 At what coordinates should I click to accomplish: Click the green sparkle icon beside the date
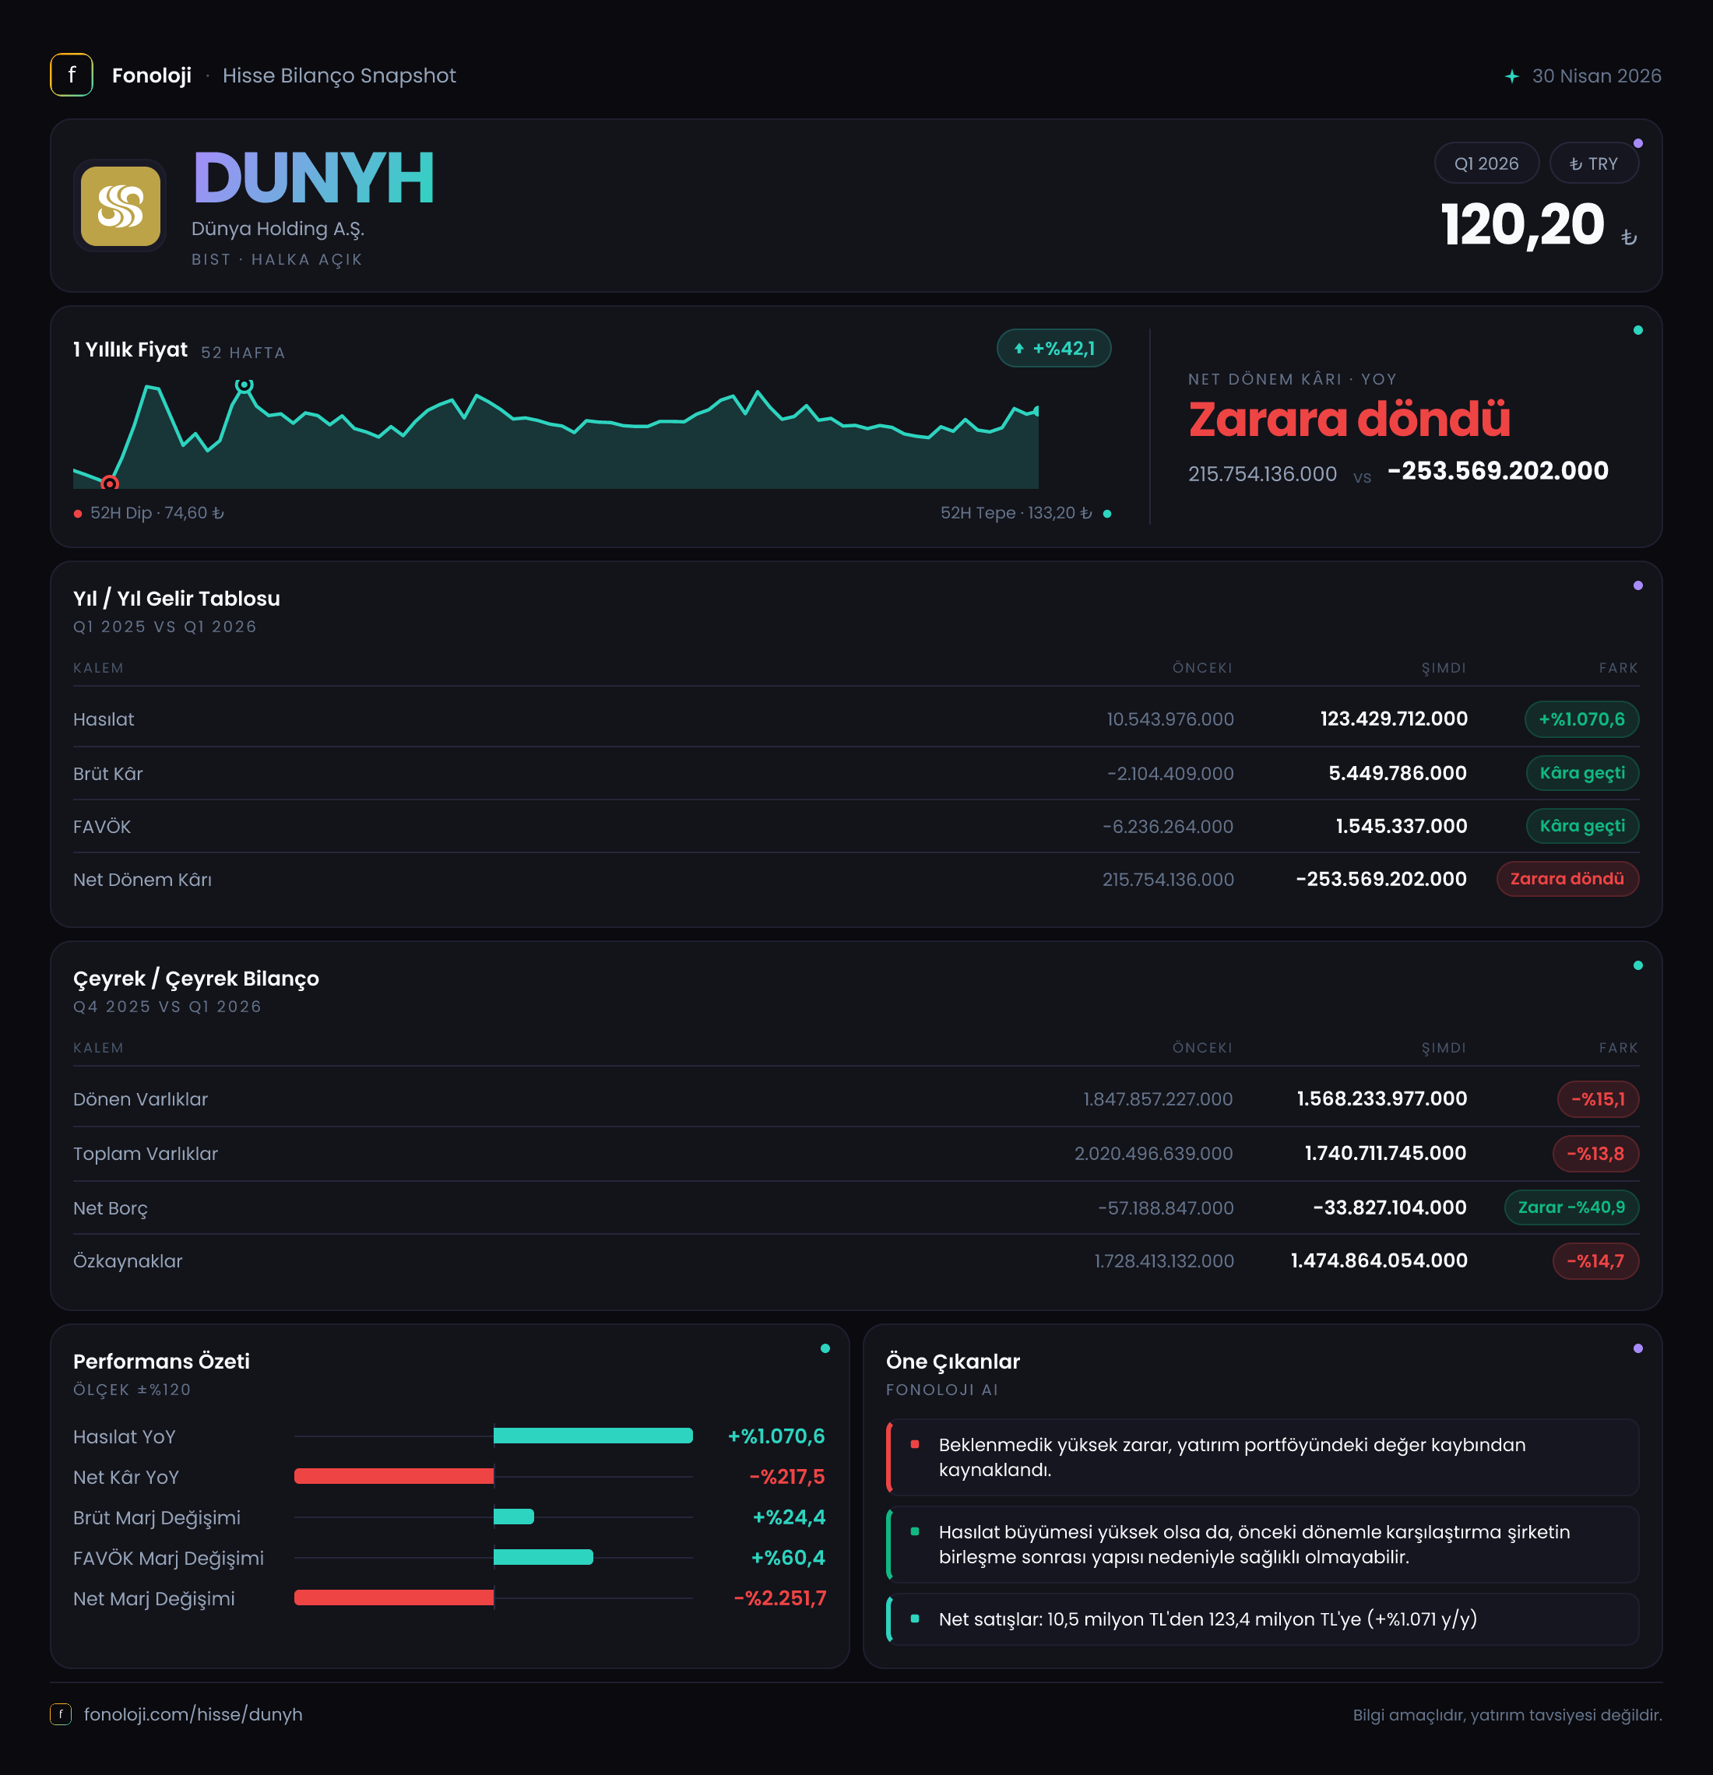click(1511, 76)
